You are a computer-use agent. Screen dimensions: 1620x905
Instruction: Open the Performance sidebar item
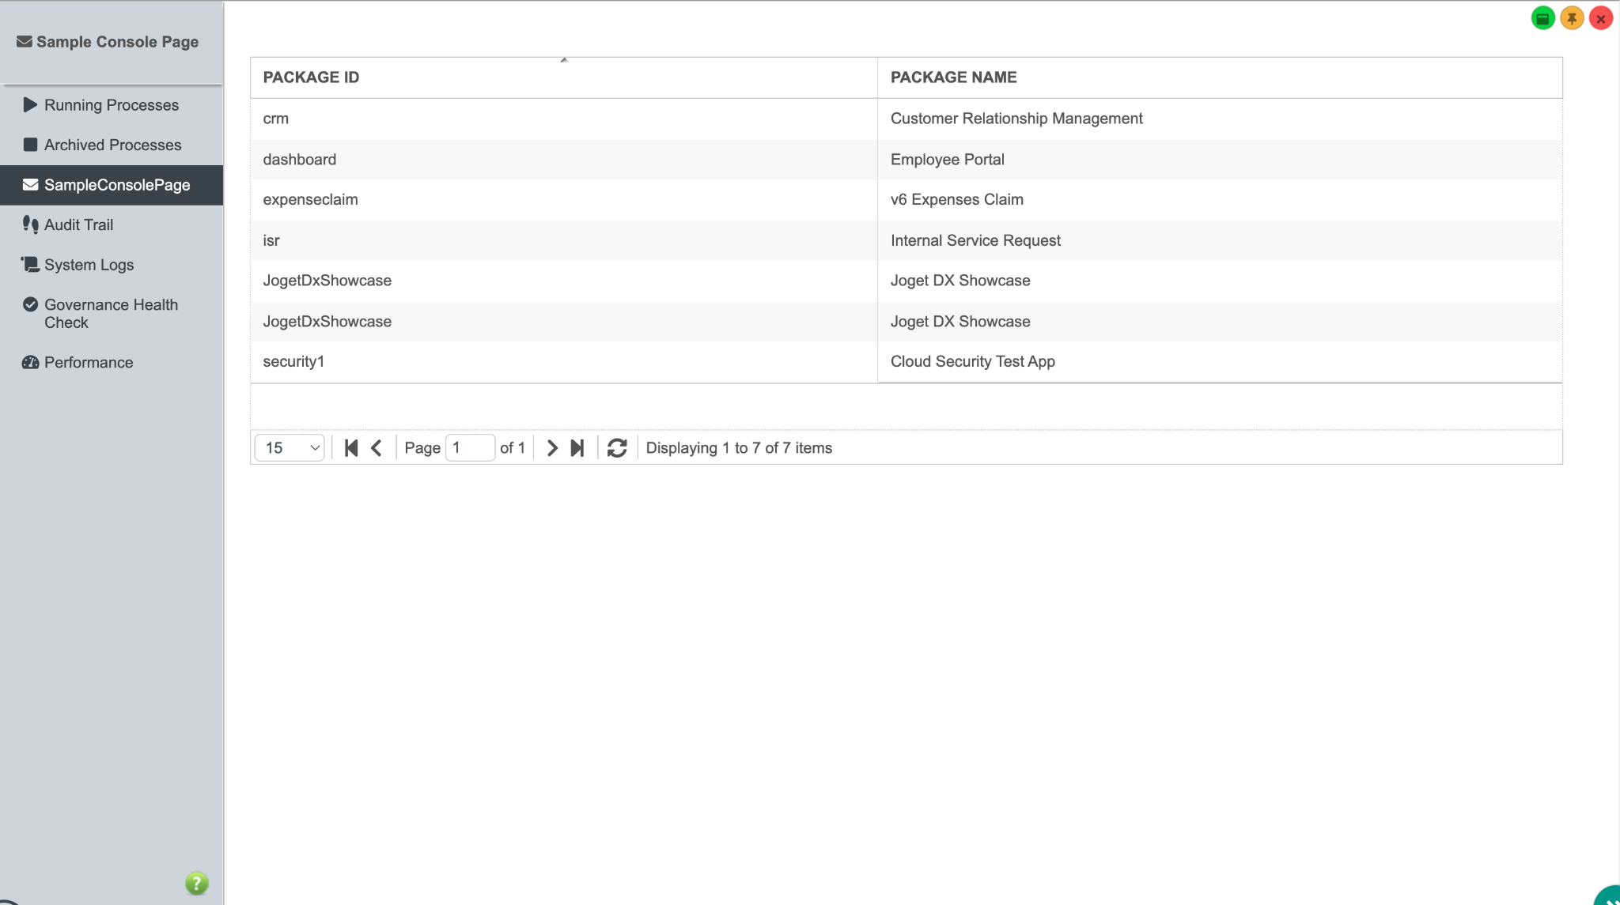(x=89, y=362)
